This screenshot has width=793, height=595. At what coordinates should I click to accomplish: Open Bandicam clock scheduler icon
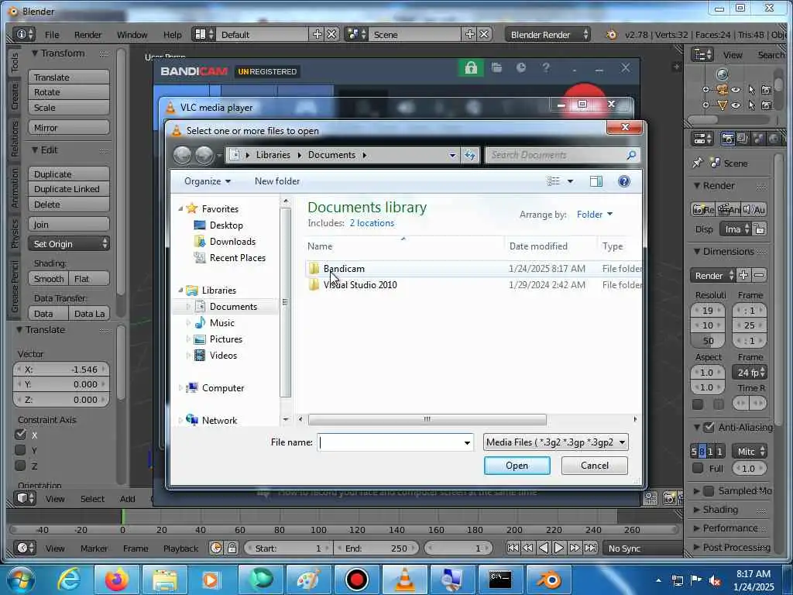[x=521, y=68]
